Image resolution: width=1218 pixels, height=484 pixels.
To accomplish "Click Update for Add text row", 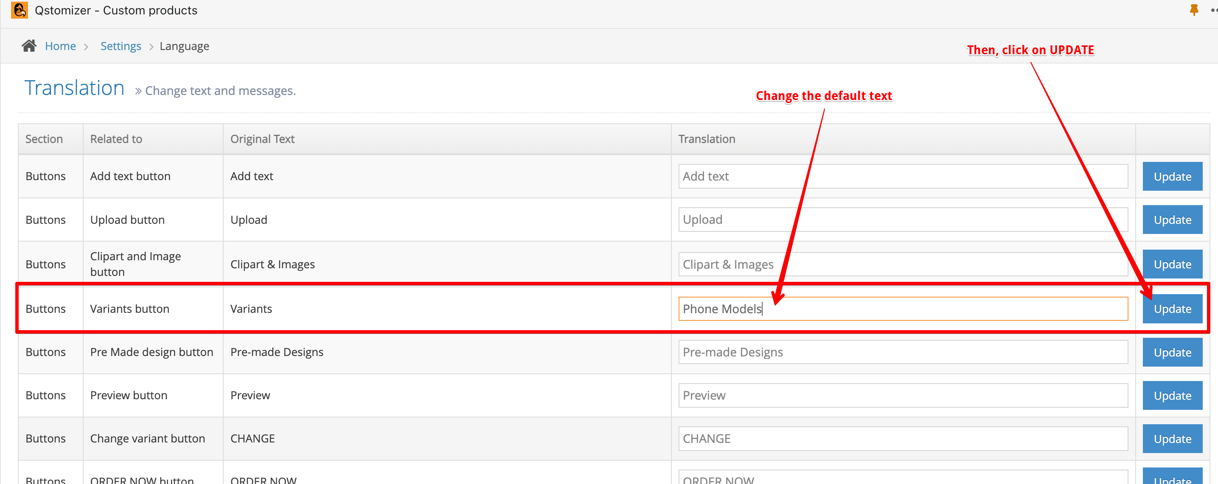I will point(1172,177).
